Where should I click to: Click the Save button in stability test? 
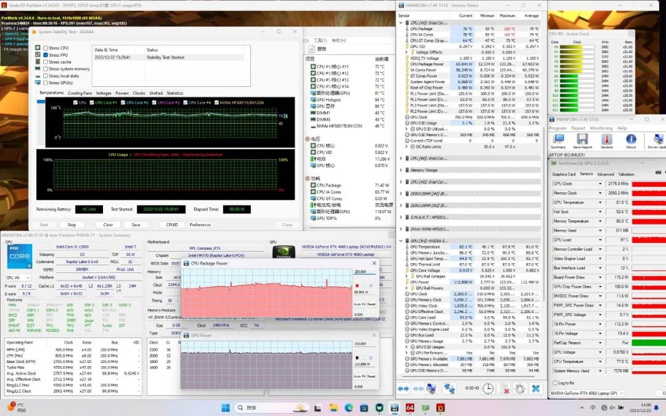point(136,224)
